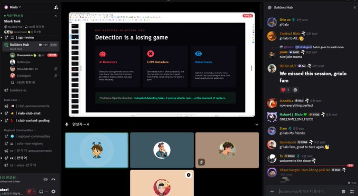
Task: Click Greenmelon in the speaker list
Action: coord(24,55)
